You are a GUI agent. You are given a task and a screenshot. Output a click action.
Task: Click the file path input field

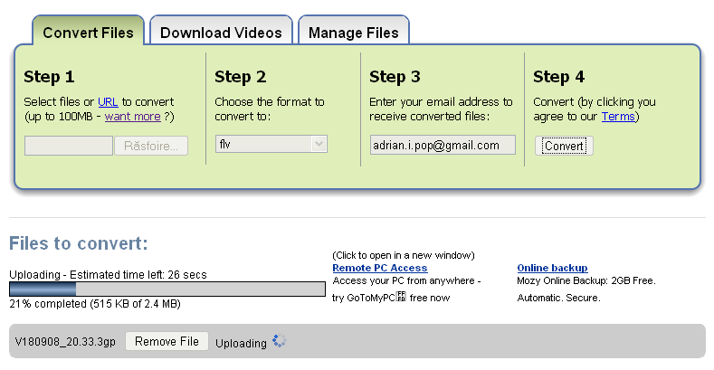pos(68,146)
